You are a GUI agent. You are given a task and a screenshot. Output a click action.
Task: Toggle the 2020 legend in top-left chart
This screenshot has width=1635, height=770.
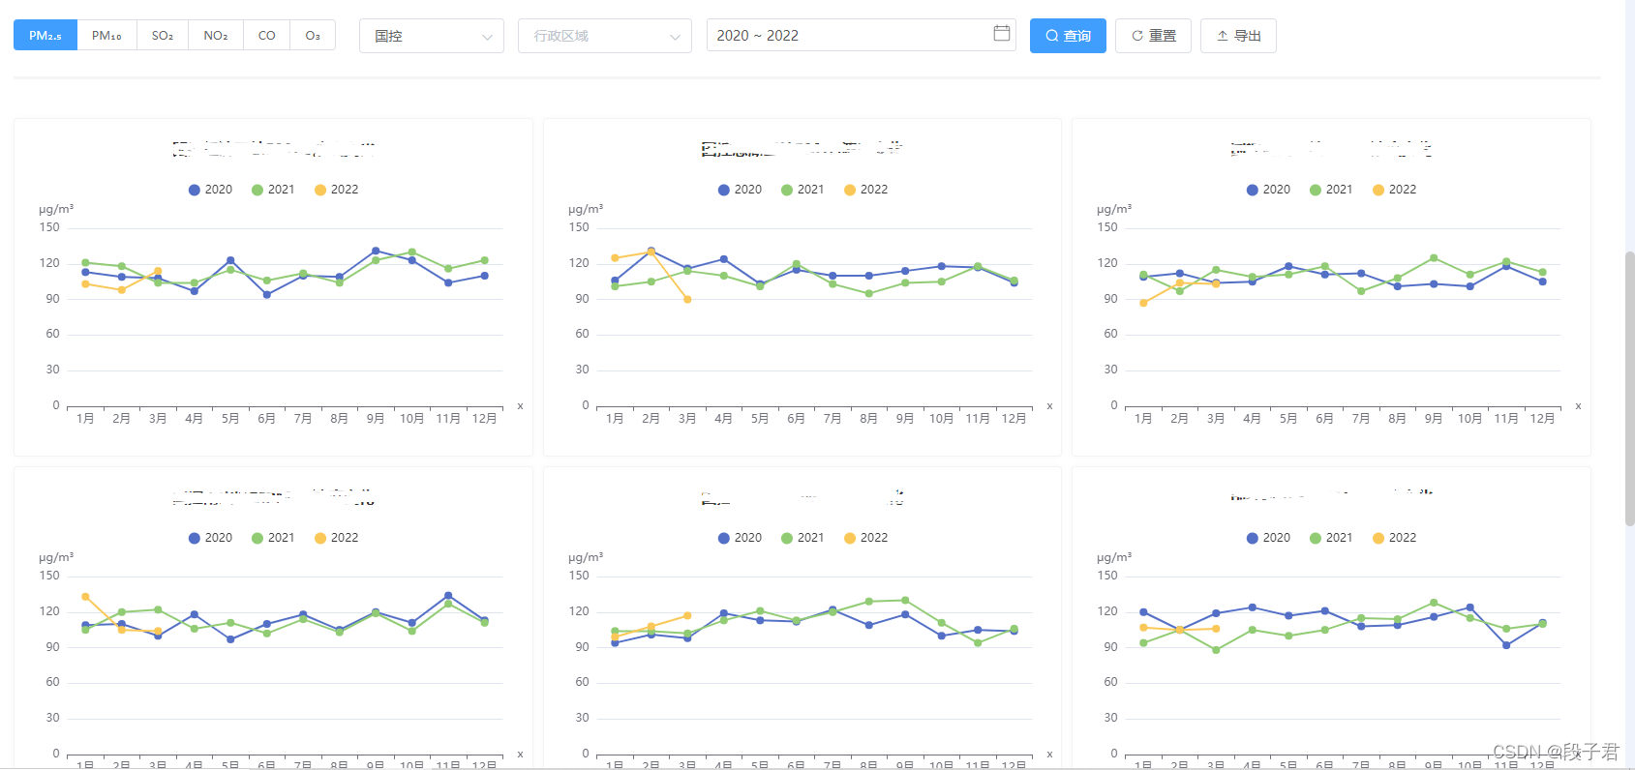211,190
